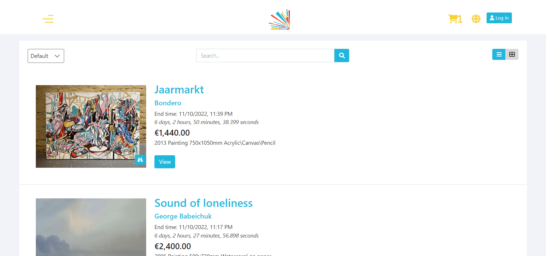Open the hamburger navigation menu

tap(48, 19)
